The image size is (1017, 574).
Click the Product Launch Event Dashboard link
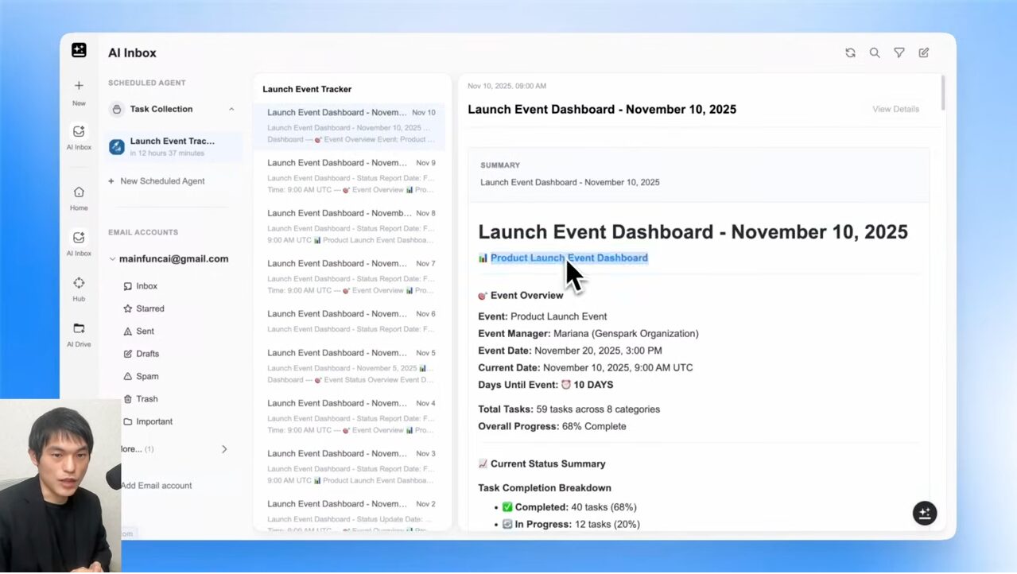[569, 258]
